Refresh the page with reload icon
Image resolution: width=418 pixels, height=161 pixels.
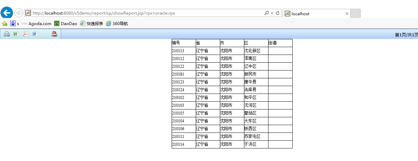(x=278, y=13)
